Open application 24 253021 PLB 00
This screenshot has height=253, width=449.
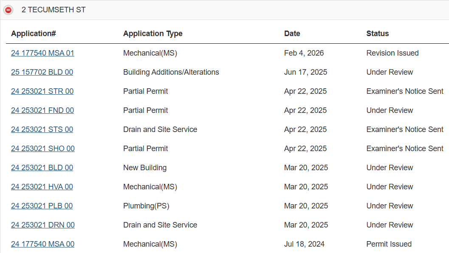coord(42,206)
